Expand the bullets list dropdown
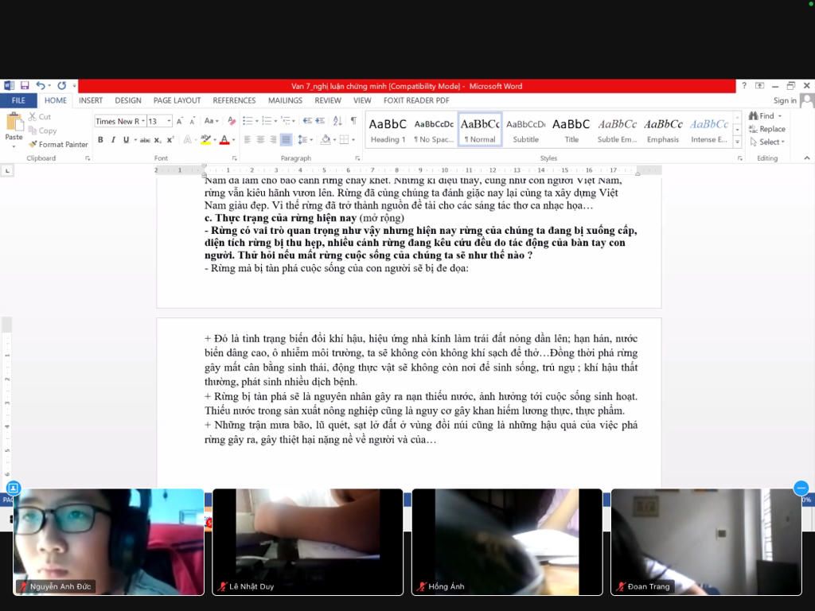Image resolution: width=815 pixels, height=611 pixels. click(x=257, y=121)
